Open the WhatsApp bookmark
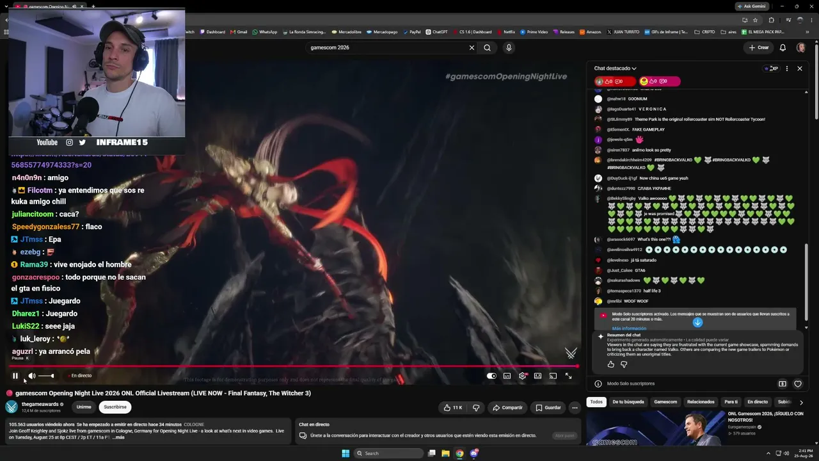819x461 pixels. pos(265,31)
